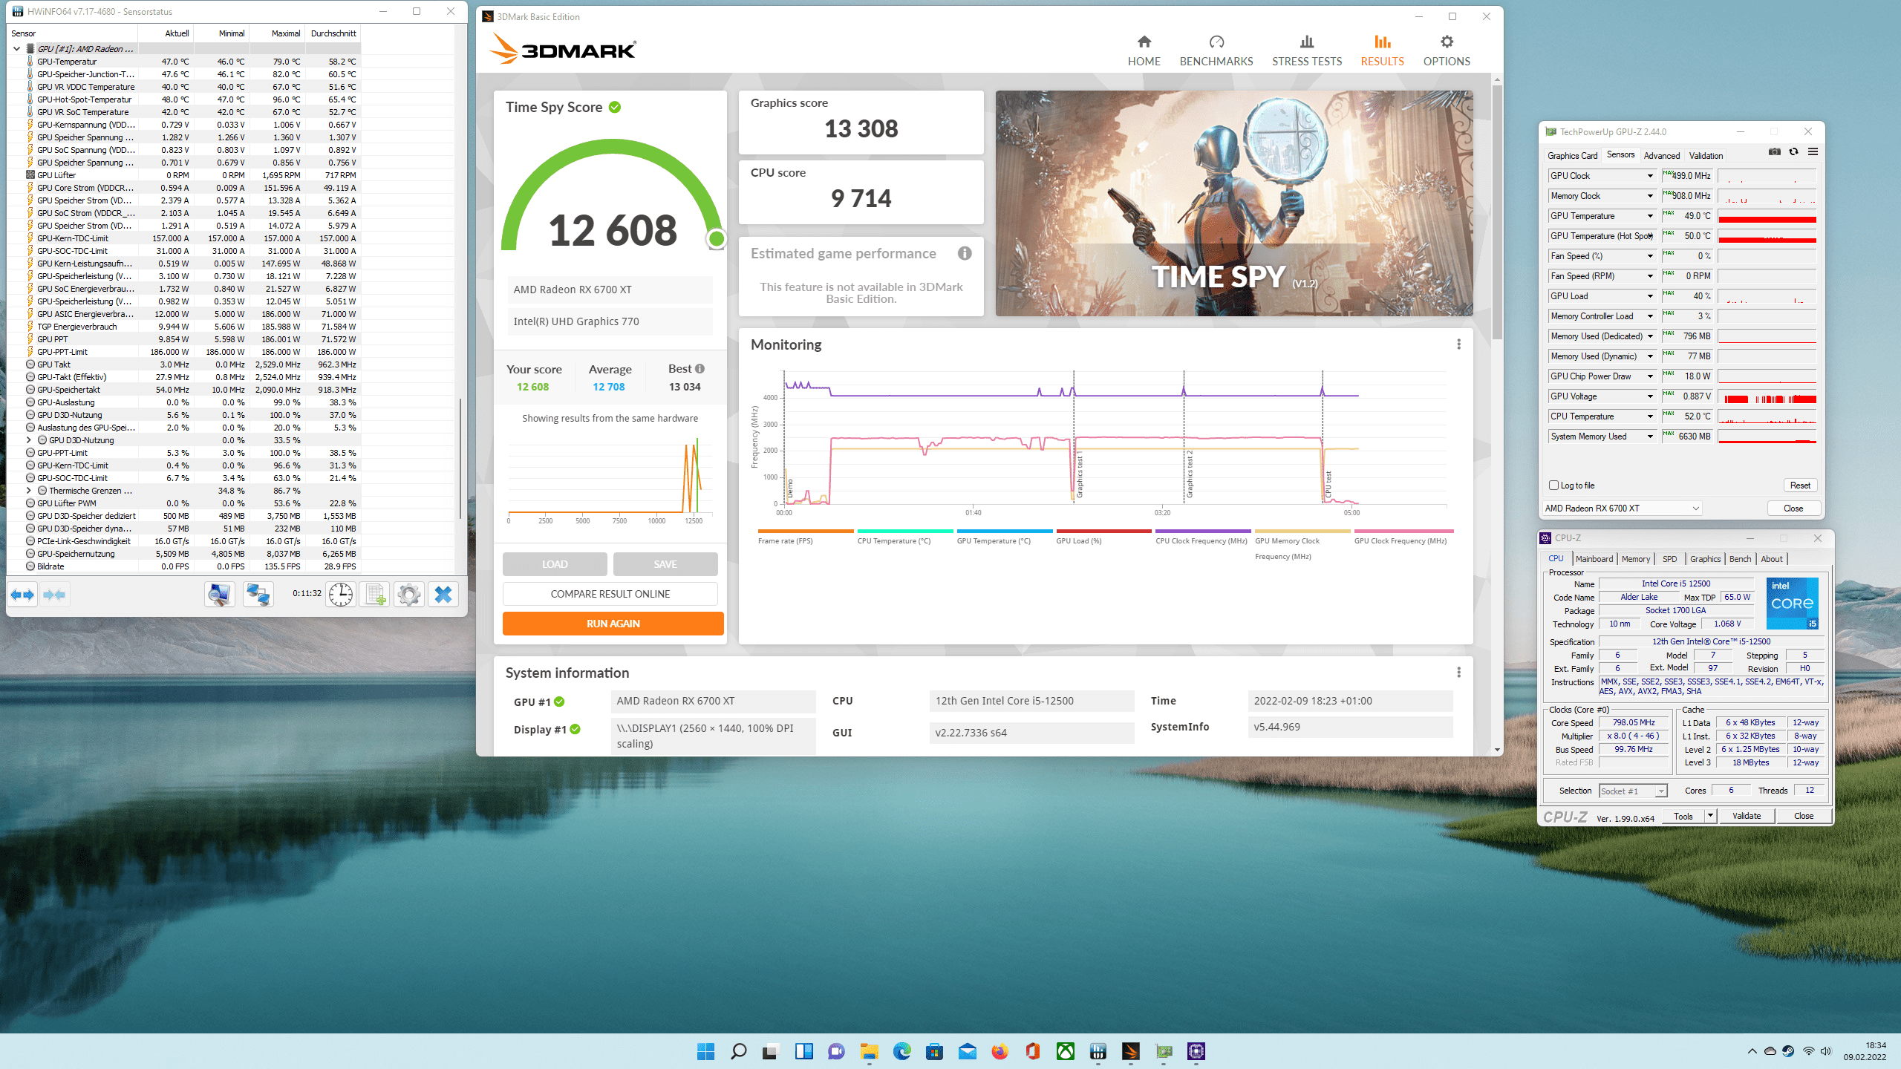Open System Memory Used dropdown in GPU-Z
This screenshot has height=1069, width=1901.
1650,437
